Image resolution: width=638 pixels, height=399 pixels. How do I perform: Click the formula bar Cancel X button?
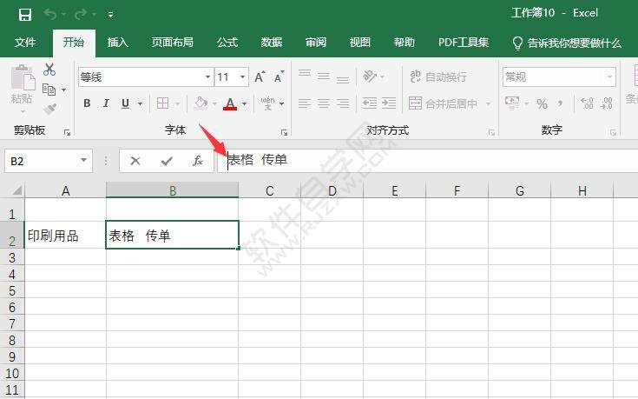tap(135, 161)
